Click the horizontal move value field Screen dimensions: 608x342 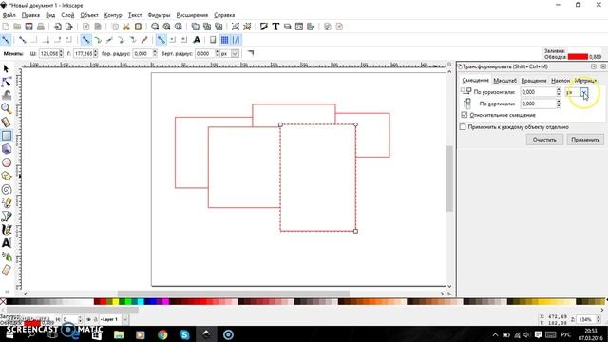pyautogui.click(x=539, y=92)
